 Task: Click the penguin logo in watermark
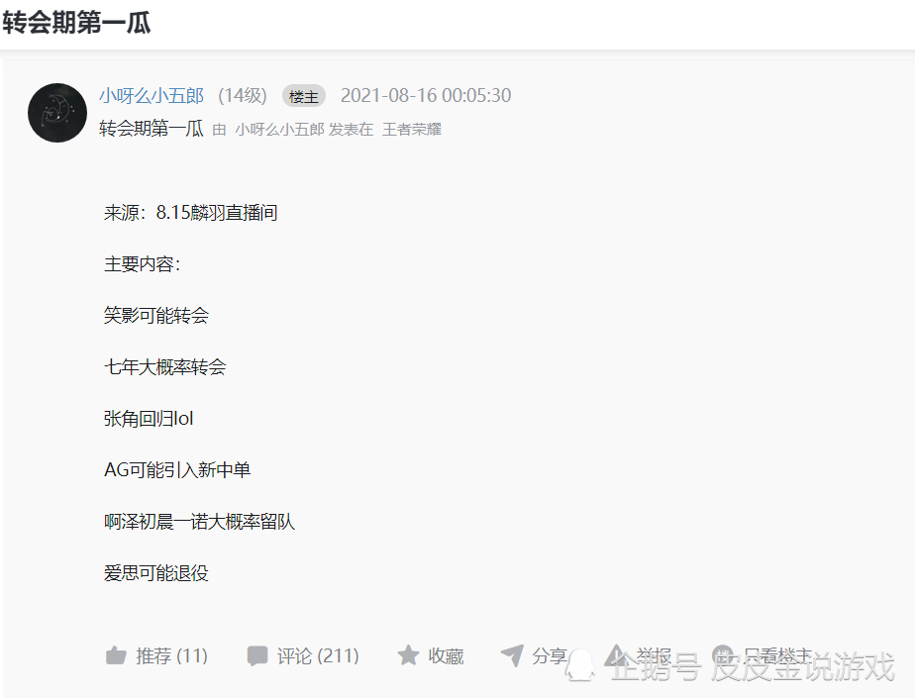pyautogui.click(x=580, y=665)
